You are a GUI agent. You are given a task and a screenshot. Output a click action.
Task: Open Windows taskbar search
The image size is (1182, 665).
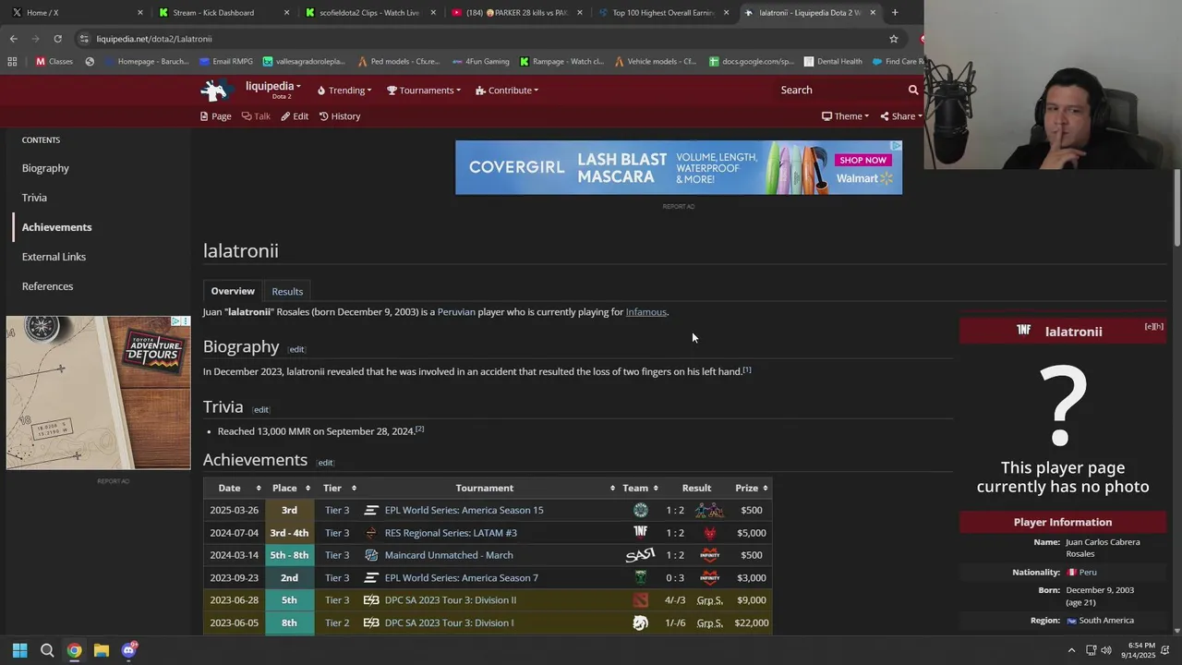point(47,650)
